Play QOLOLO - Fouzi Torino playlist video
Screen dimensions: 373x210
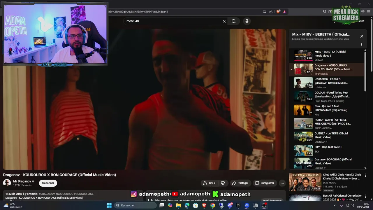326,97
